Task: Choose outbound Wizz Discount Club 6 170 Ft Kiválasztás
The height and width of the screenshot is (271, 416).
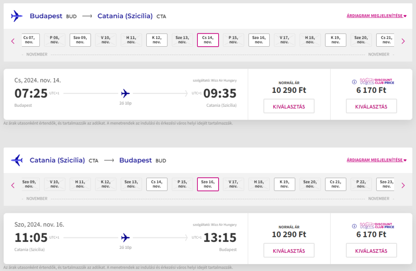Action: pos(371,106)
